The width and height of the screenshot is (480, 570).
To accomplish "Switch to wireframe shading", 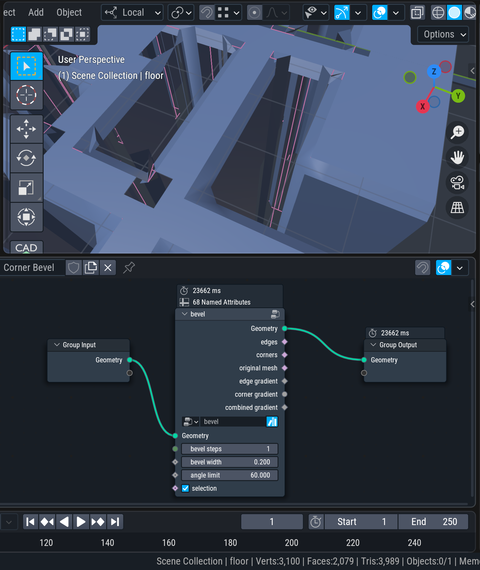I will 438,13.
